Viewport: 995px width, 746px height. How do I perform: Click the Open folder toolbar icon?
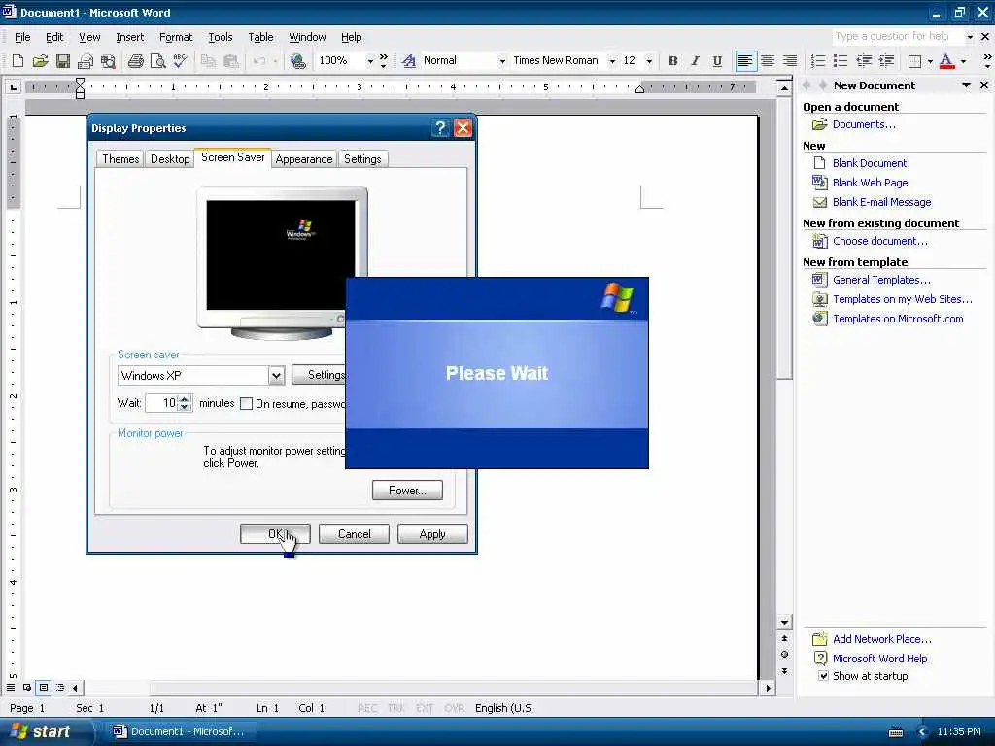(40, 61)
